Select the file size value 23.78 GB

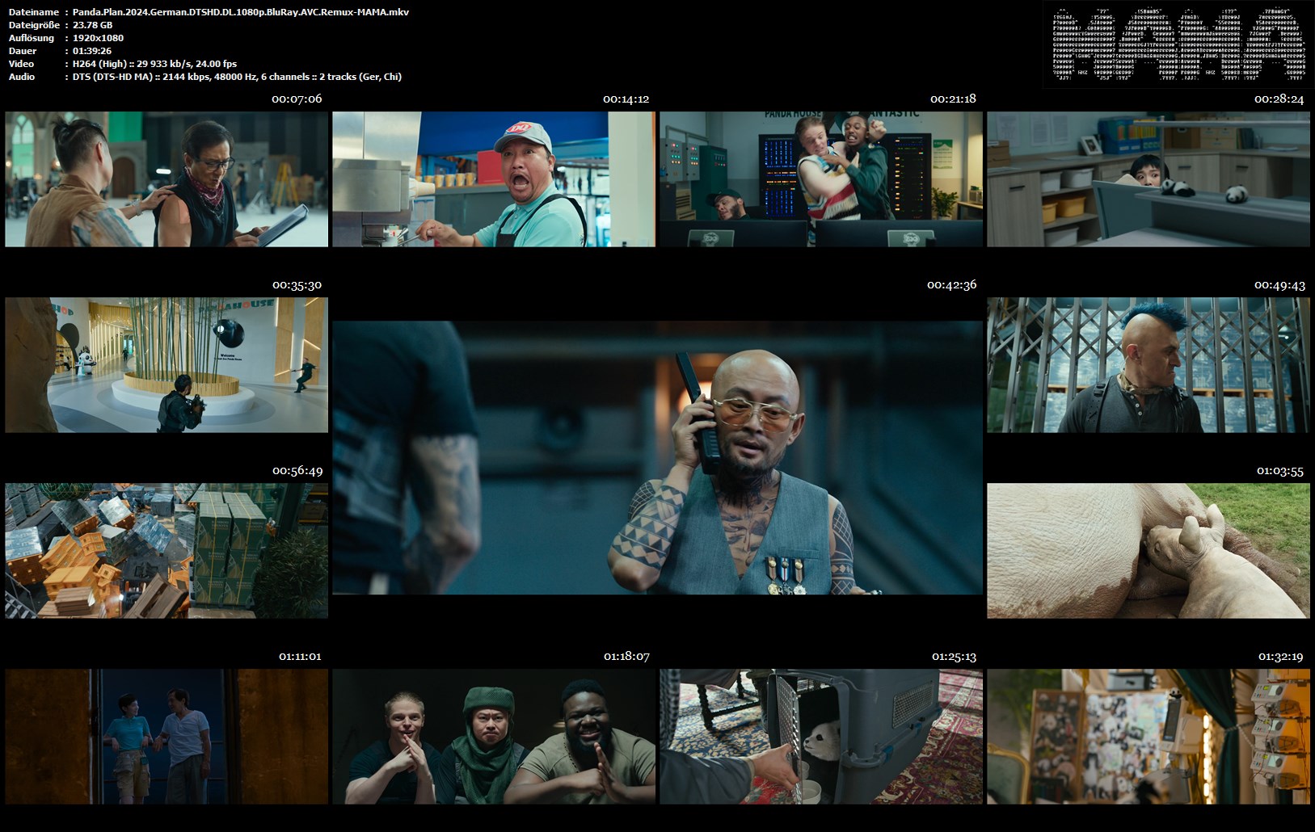tap(93, 25)
